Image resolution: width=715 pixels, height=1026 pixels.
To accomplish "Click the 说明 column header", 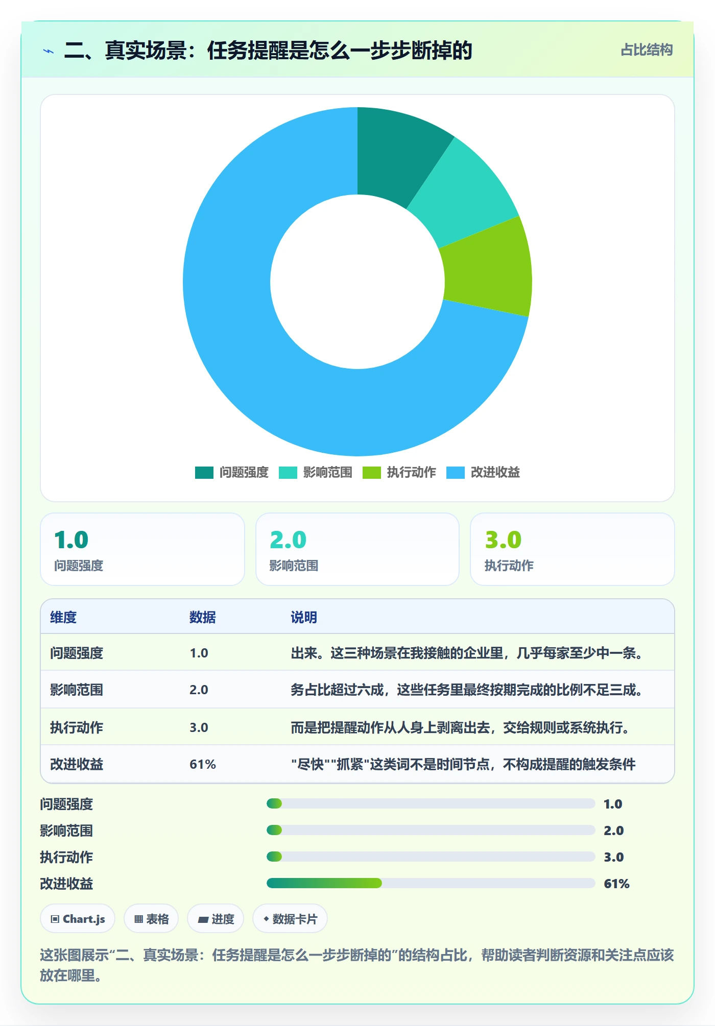I will coord(304,617).
